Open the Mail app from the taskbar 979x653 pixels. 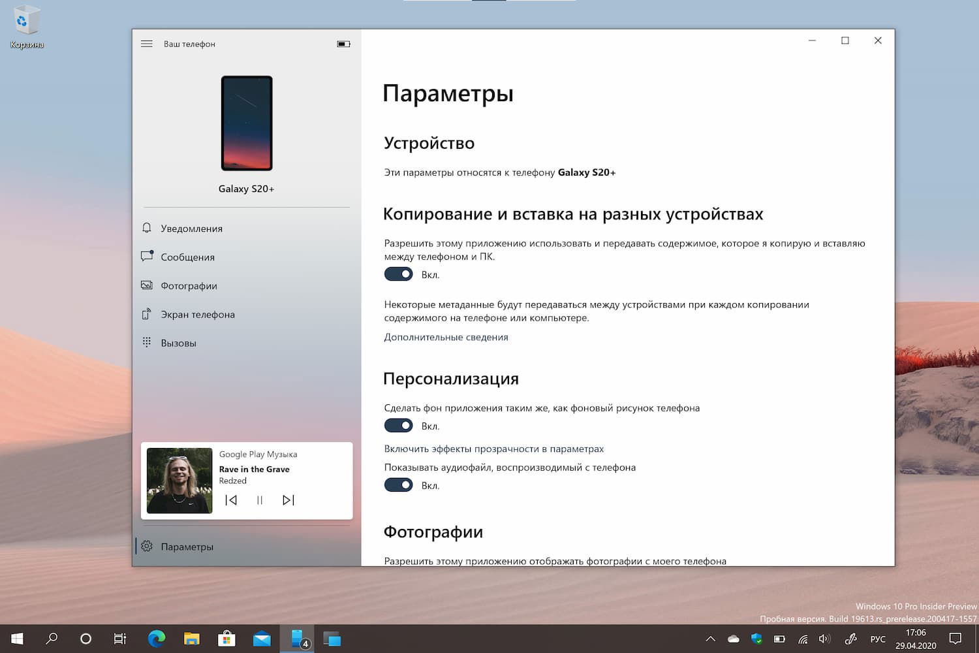point(262,639)
